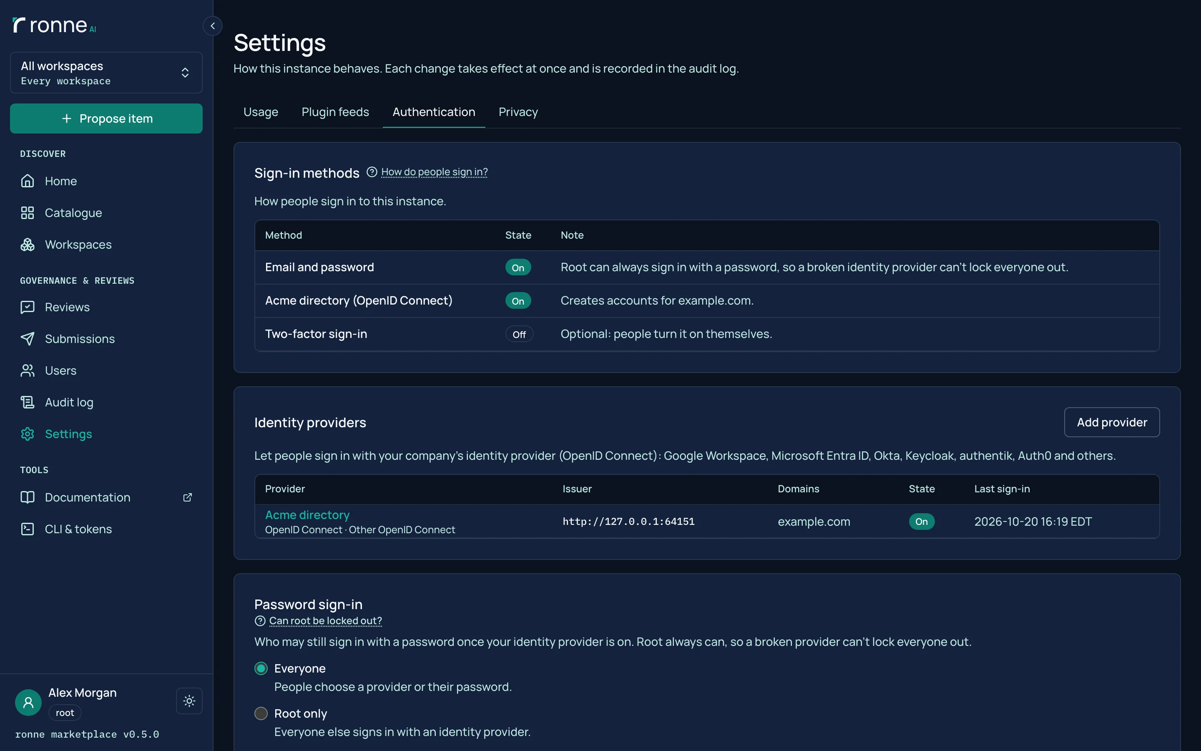Click the last sign-in 2026-10-20 16:19 EDT
The width and height of the screenshot is (1201, 751).
(x=1033, y=522)
